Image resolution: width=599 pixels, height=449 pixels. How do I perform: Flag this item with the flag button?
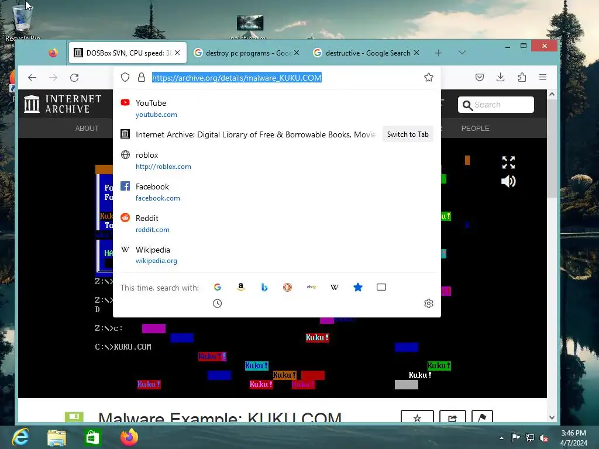coord(482,417)
